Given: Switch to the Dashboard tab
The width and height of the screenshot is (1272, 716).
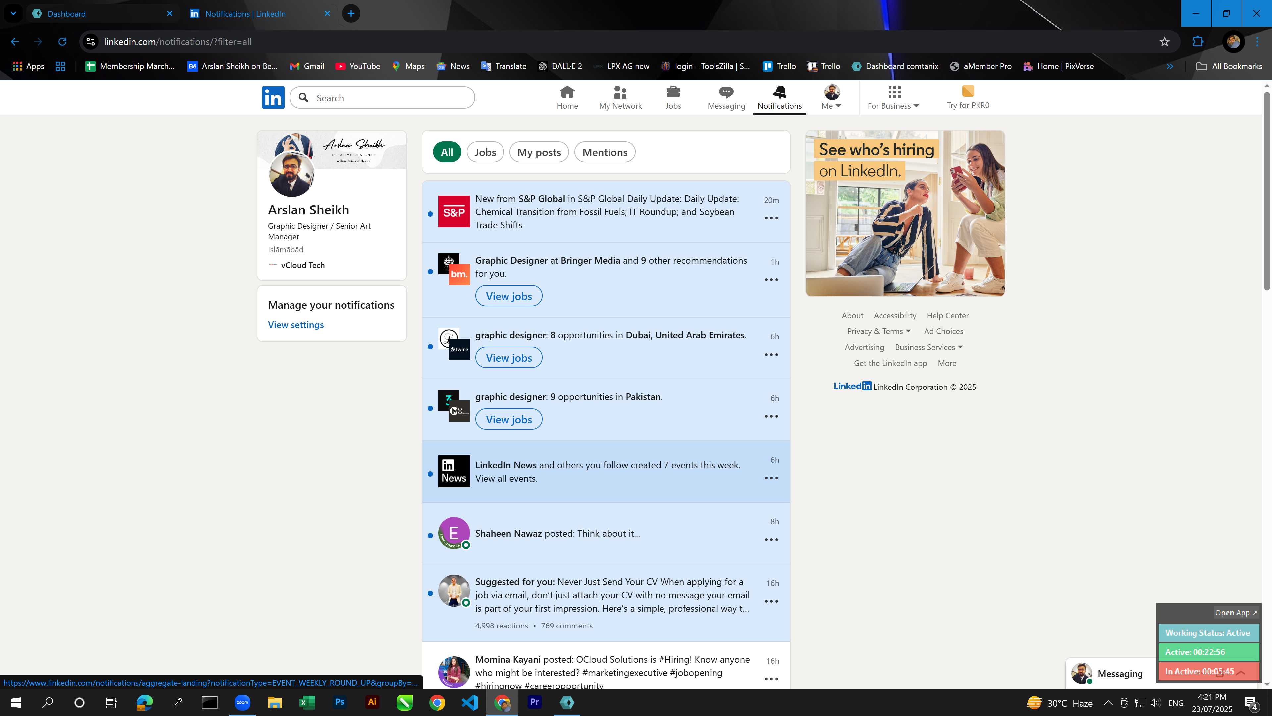Looking at the screenshot, I should 103,13.
